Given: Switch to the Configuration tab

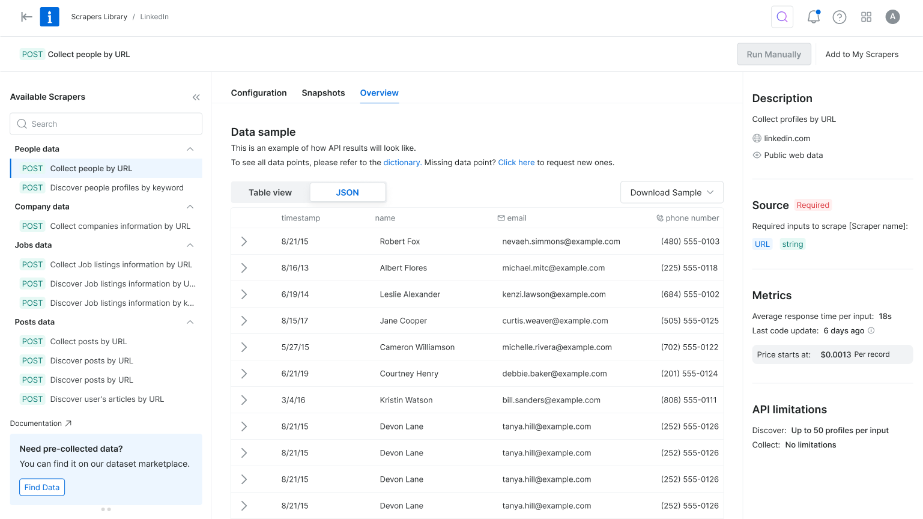Looking at the screenshot, I should [x=259, y=93].
